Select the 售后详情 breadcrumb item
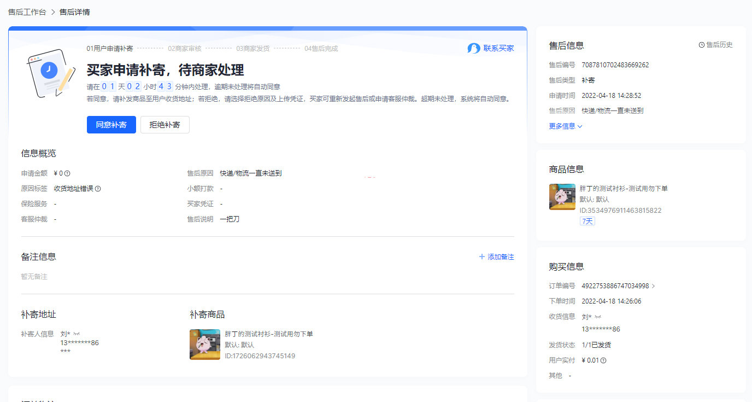The image size is (752, 402). click(74, 12)
